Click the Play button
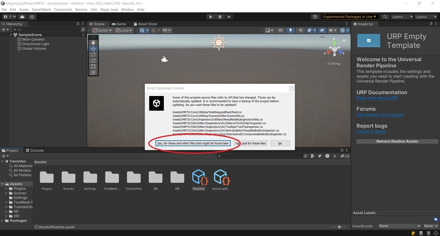The height and width of the screenshot is (236, 440). click(x=210, y=16)
